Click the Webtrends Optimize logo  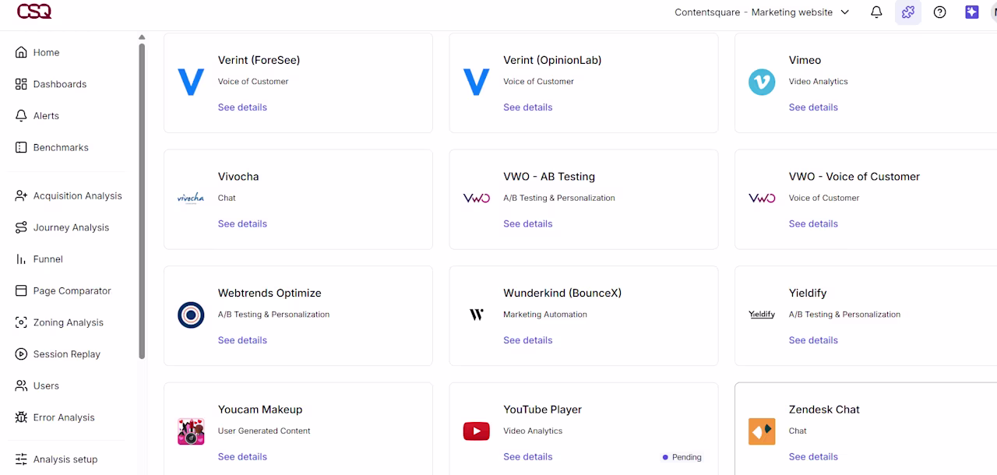pos(191,315)
